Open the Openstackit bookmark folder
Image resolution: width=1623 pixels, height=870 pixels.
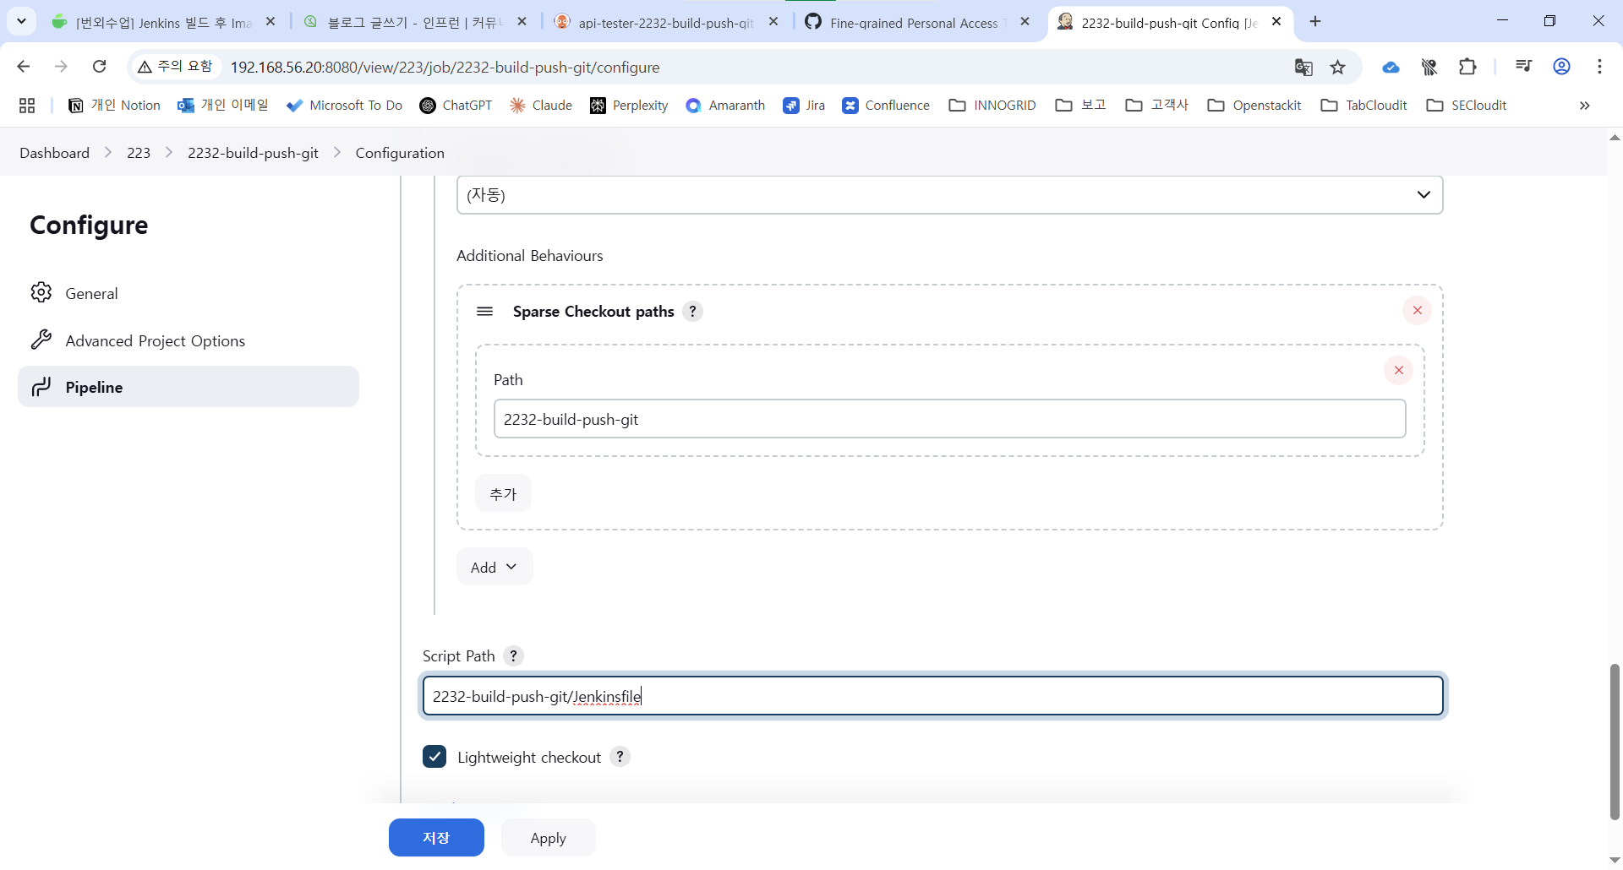point(1254,106)
